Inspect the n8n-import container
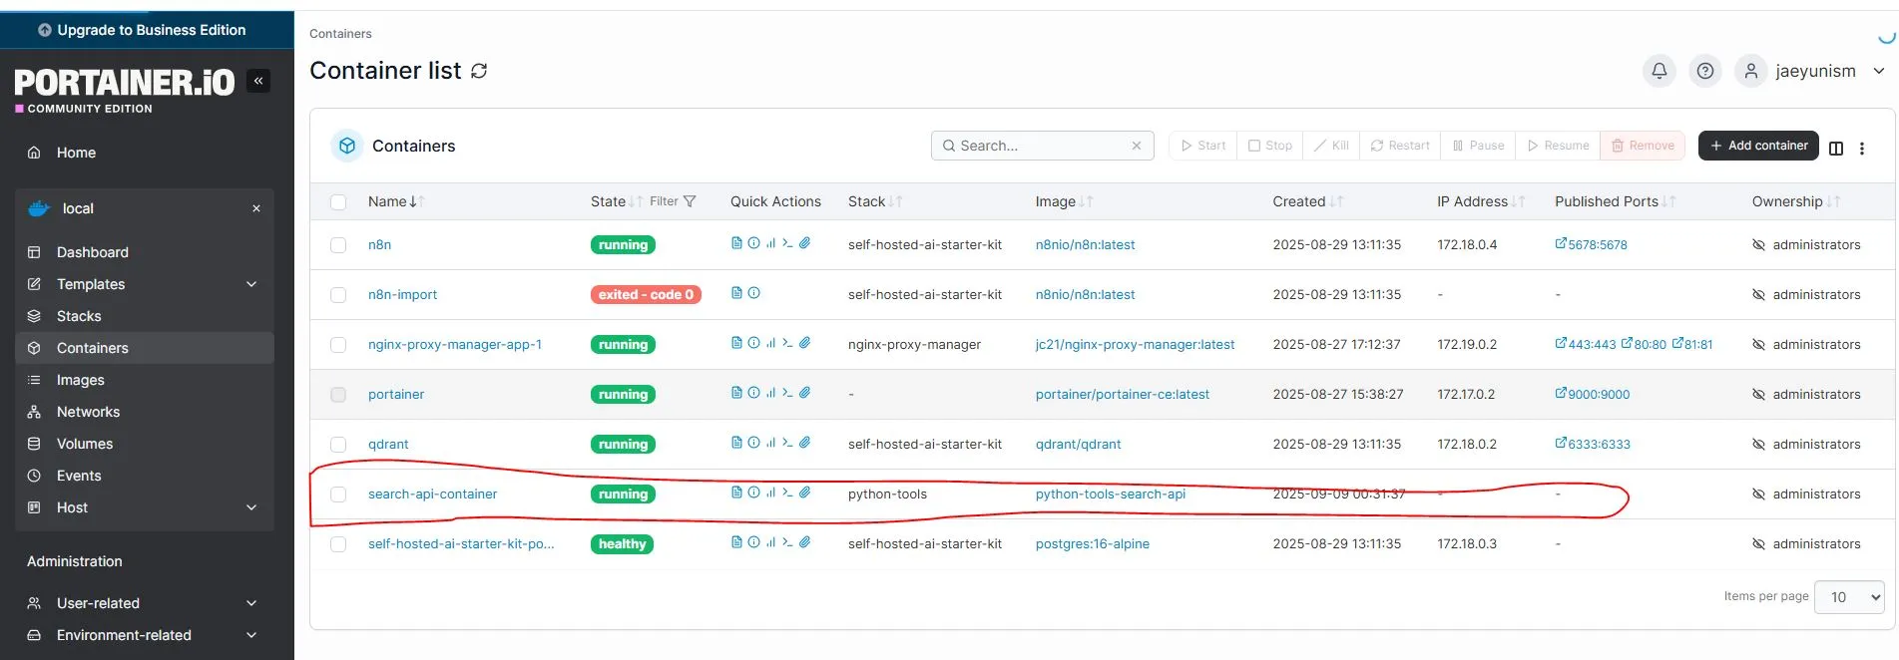Image resolution: width=1899 pixels, height=660 pixels. (x=753, y=293)
